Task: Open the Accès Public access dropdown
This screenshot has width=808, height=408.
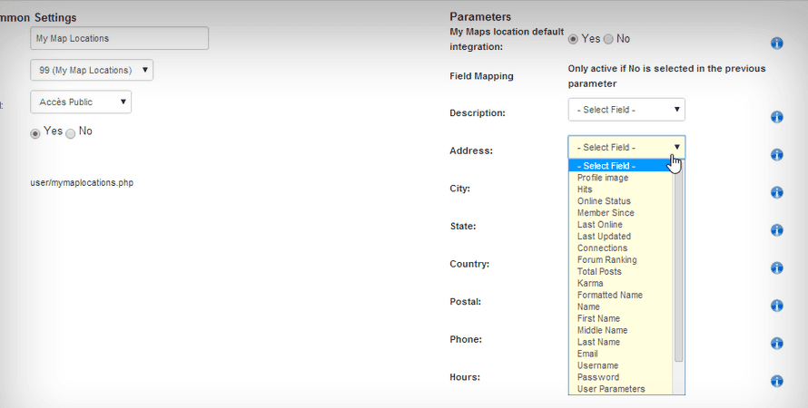Action: pyautogui.click(x=81, y=102)
